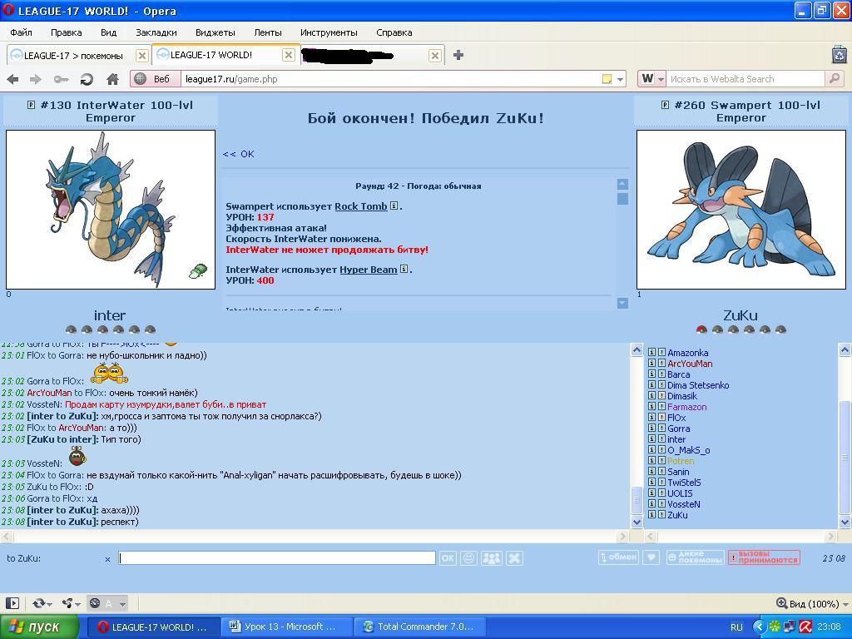Click the '<< OK' link after the battle
The height and width of the screenshot is (639, 852).
click(239, 154)
